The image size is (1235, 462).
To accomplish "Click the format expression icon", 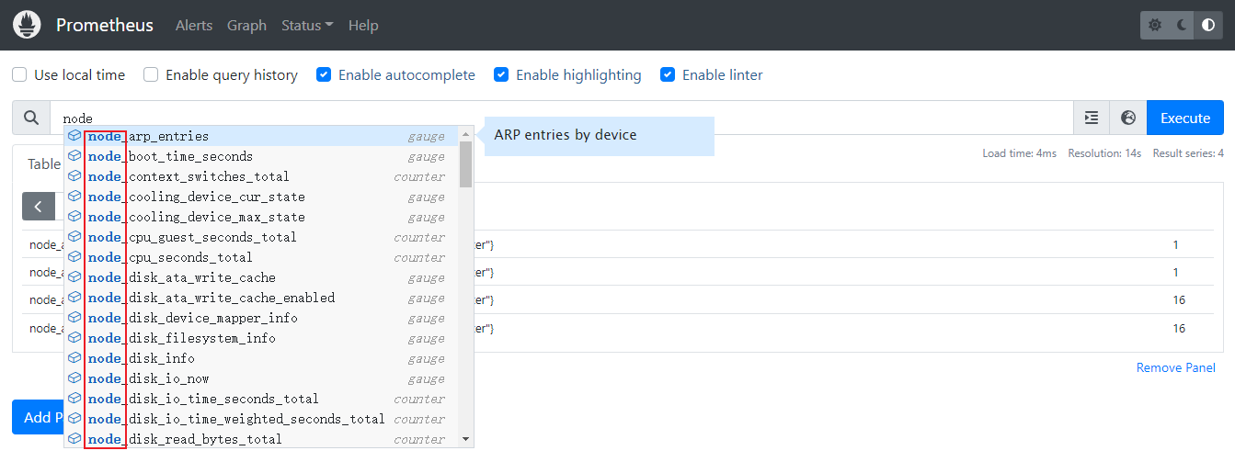I will (x=1092, y=118).
